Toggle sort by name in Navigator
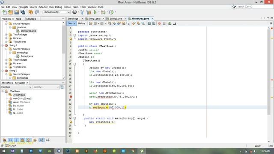This screenshot has height=154, width=274. click(42, 140)
